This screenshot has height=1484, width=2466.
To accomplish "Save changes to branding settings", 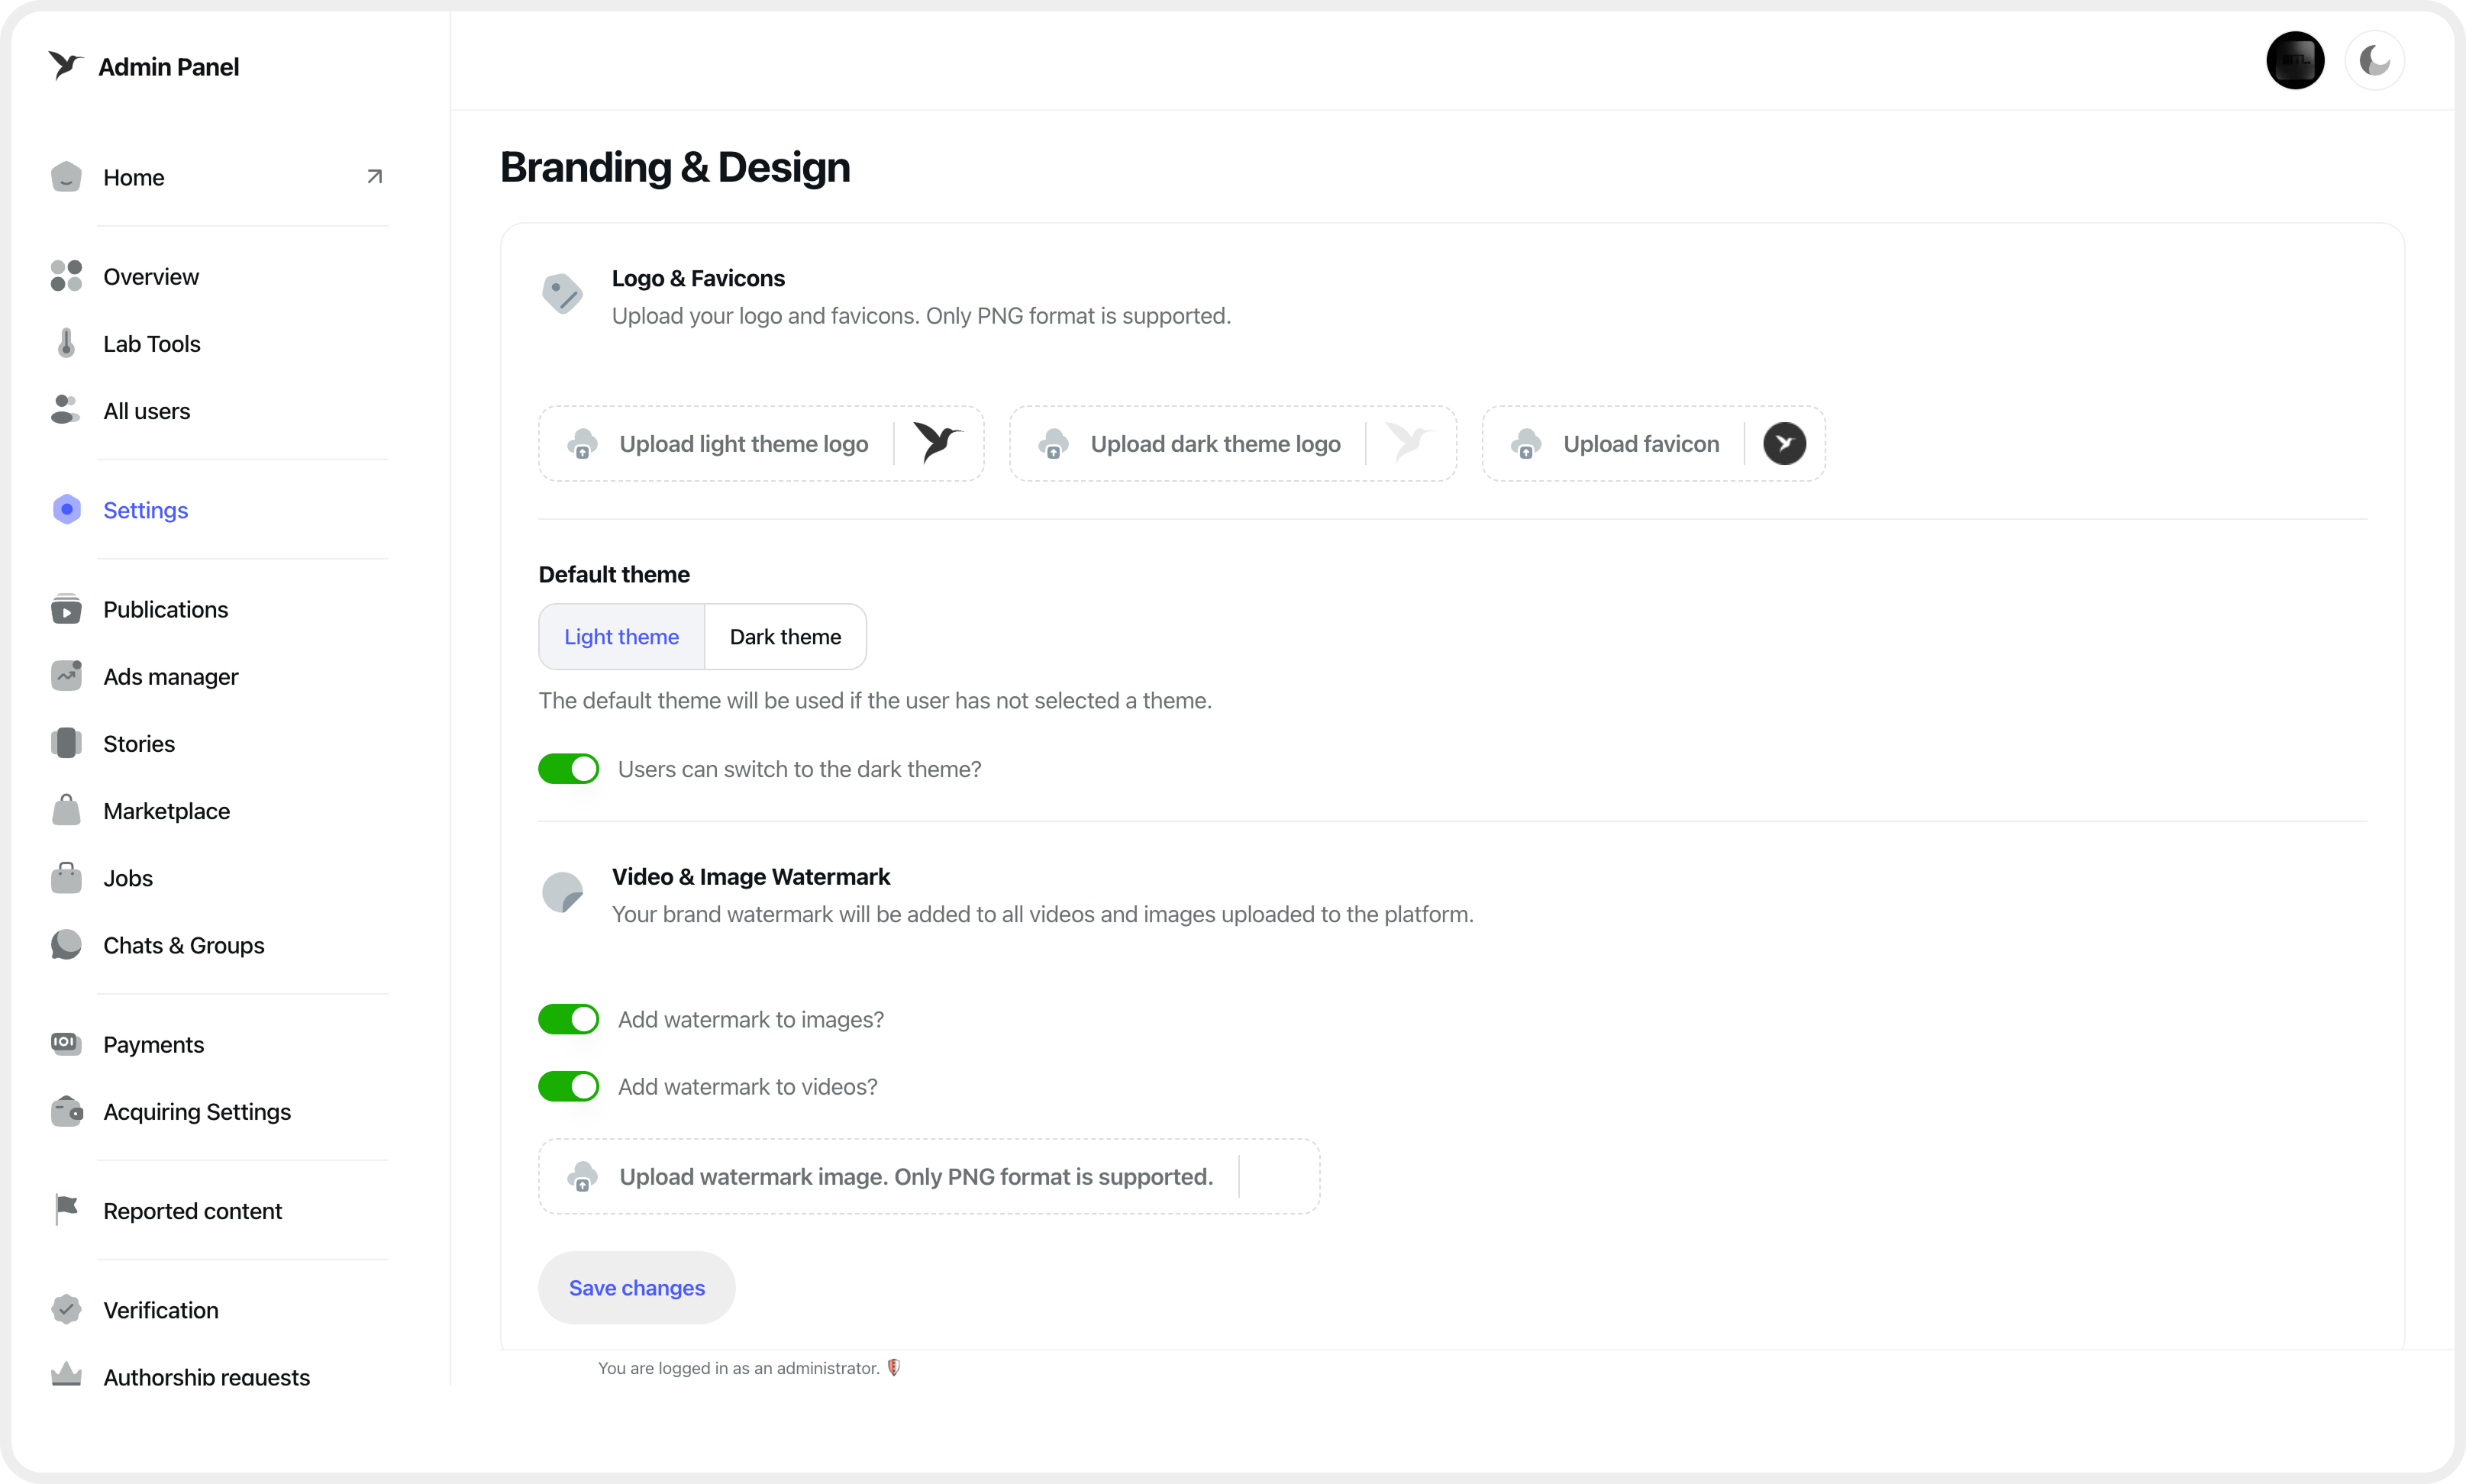I will 637,1288.
